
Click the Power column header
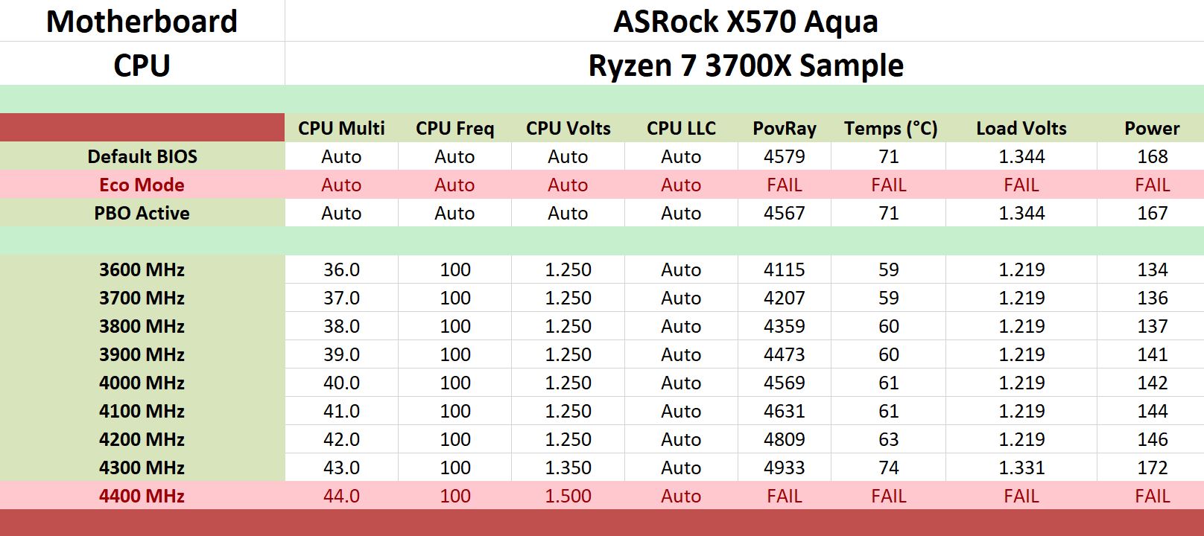(1152, 128)
